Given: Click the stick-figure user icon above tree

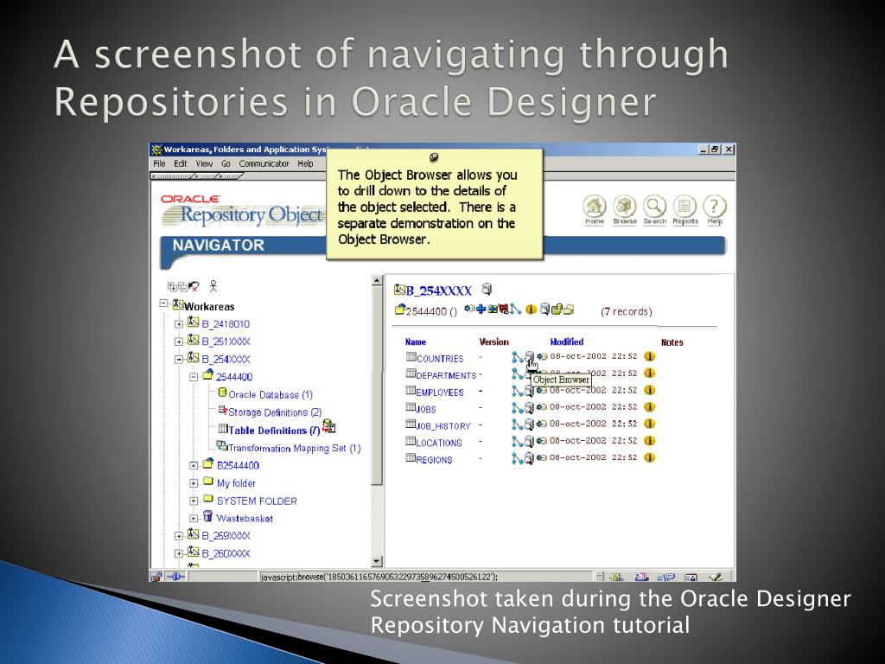Looking at the screenshot, I should point(213,285).
